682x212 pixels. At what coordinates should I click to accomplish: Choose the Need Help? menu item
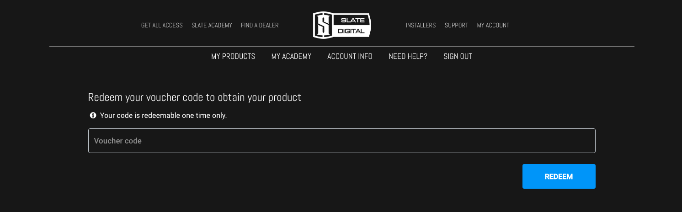(x=408, y=57)
